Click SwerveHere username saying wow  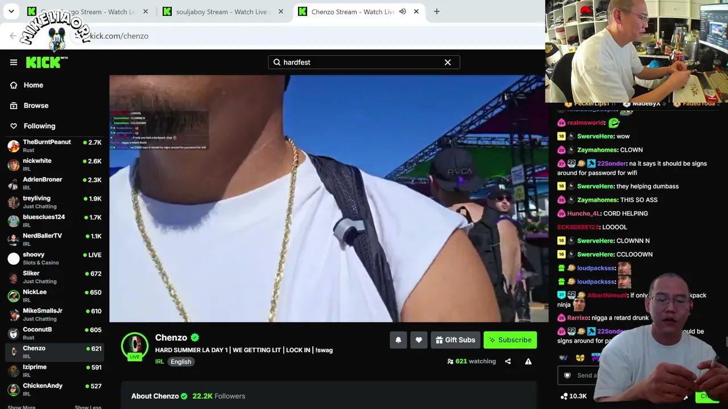pyautogui.click(x=595, y=136)
